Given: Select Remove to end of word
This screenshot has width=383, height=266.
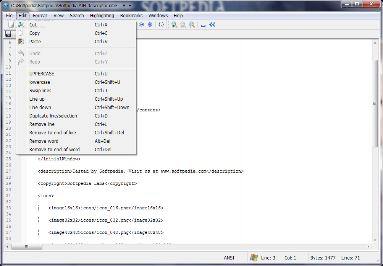Looking at the screenshot, I should click(76, 150).
